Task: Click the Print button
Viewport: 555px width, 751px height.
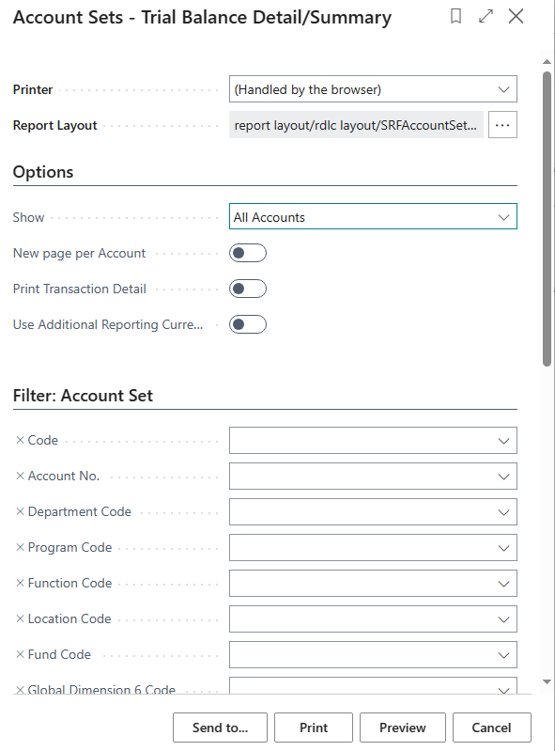Action: pyautogui.click(x=314, y=728)
